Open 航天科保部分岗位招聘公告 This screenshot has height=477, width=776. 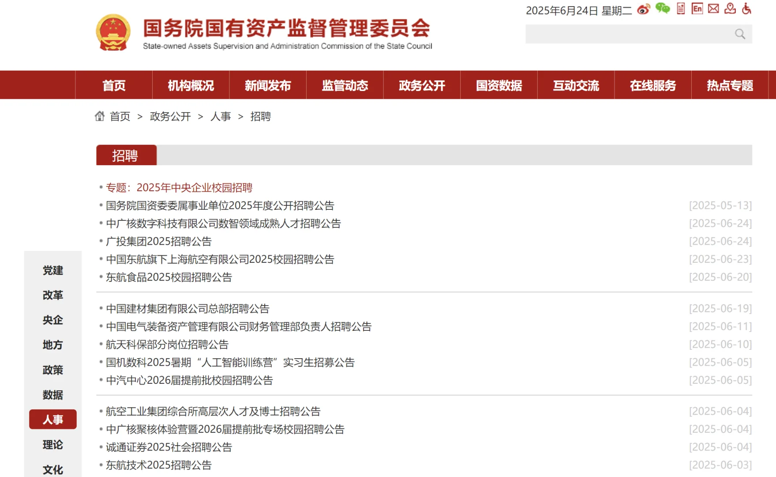[x=167, y=344]
